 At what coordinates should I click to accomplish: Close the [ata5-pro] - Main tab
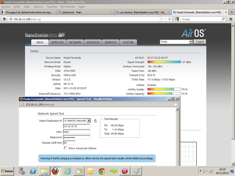[112, 12]
